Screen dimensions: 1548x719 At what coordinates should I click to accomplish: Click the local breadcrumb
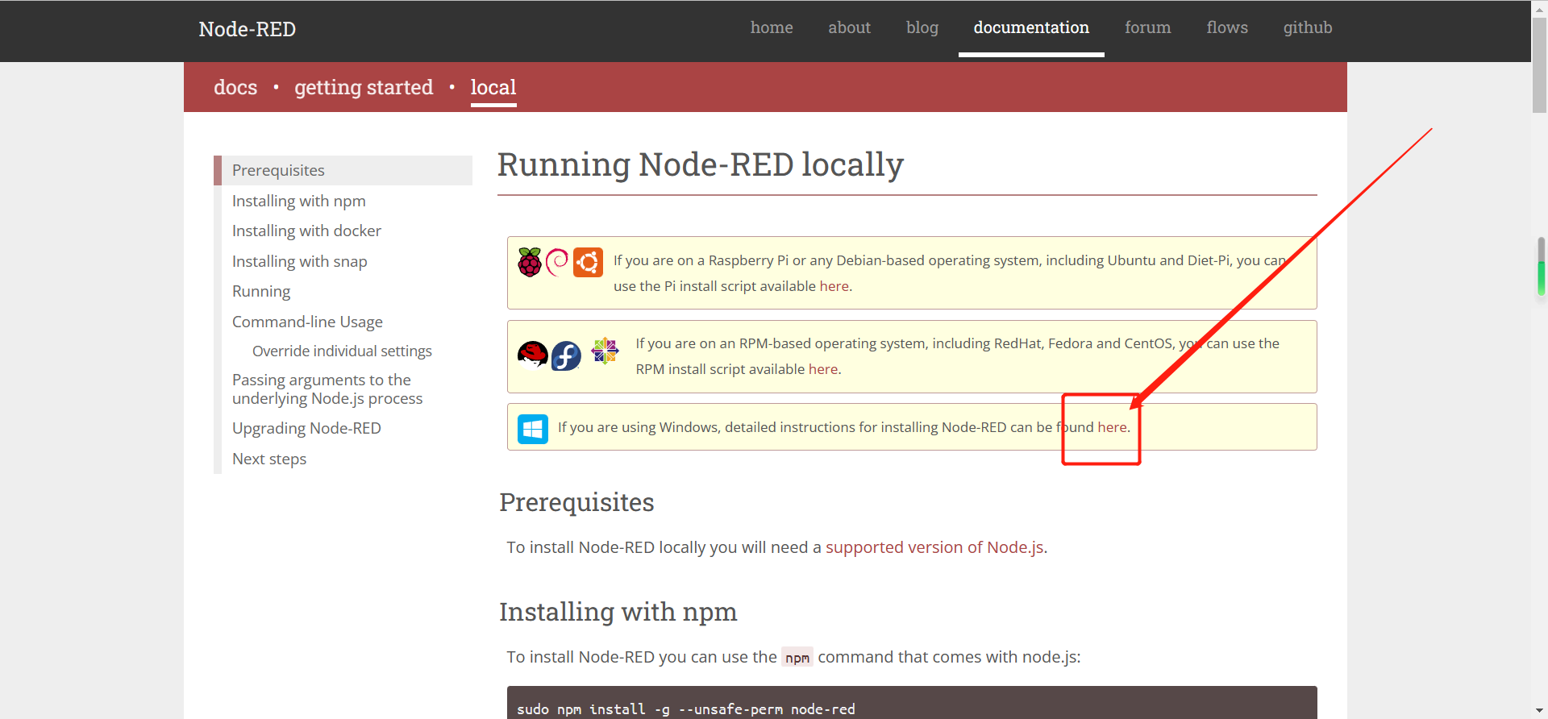pyautogui.click(x=493, y=87)
